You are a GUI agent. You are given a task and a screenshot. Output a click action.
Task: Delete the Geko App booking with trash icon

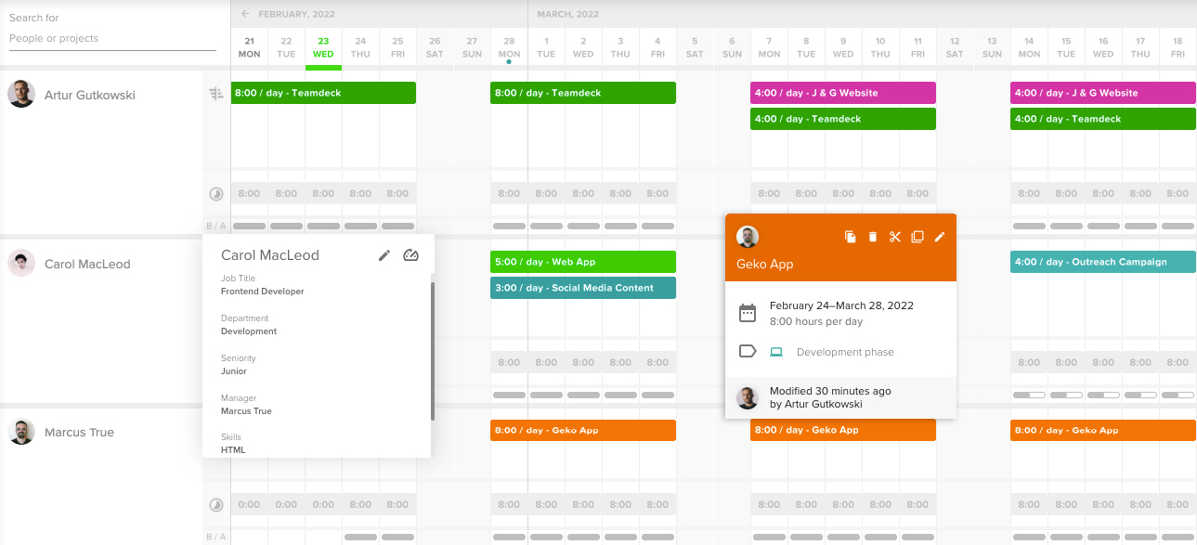coord(872,237)
